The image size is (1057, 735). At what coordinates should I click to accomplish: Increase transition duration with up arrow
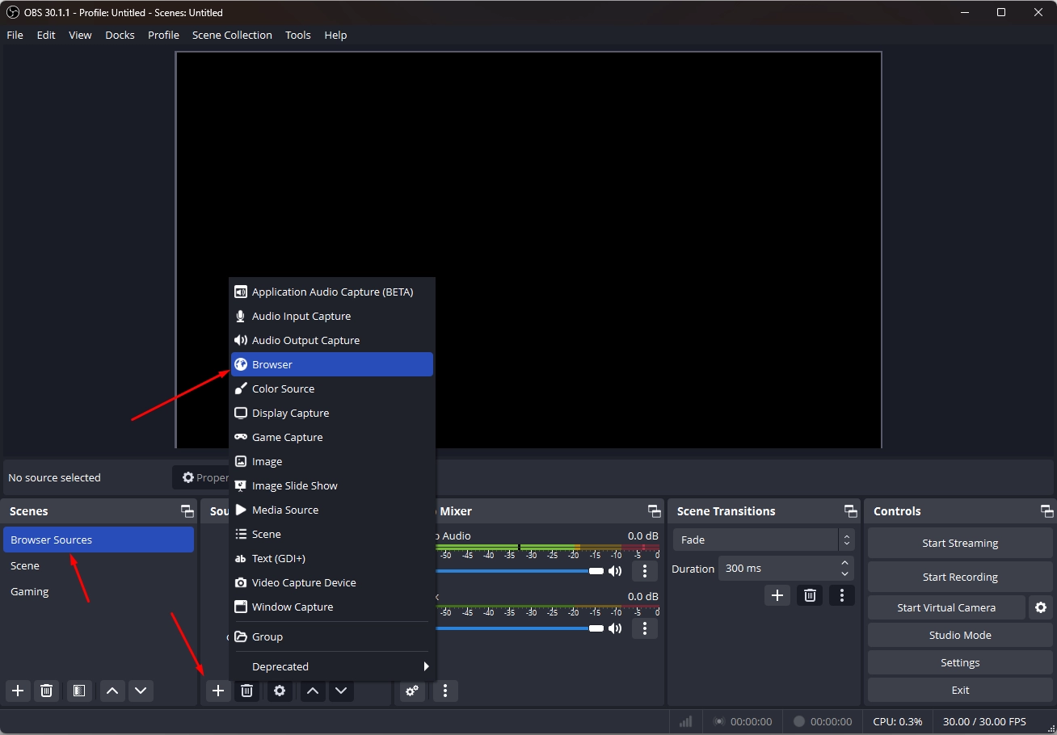(x=844, y=563)
